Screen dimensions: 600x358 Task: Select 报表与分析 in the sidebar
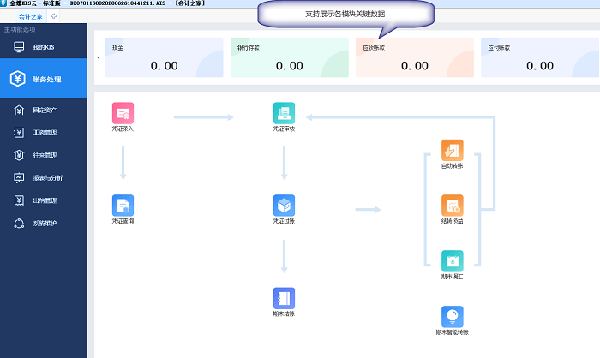coord(44,178)
